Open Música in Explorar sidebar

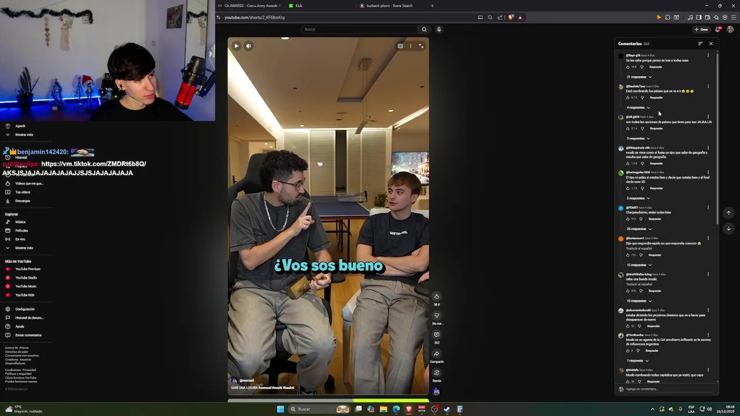tap(20, 222)
